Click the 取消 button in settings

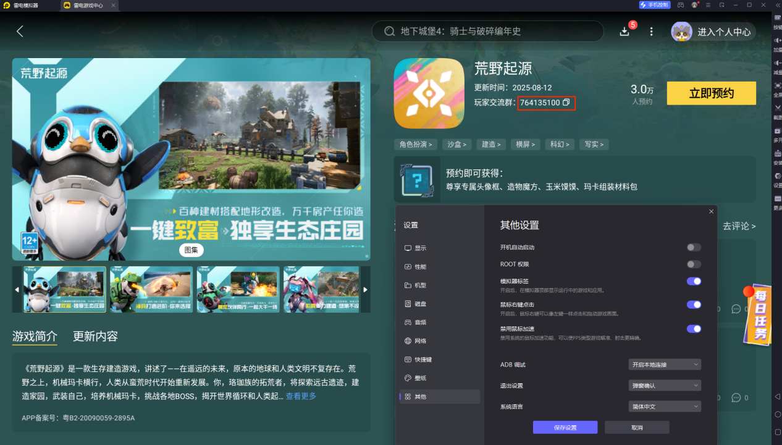click(x=637, y=427)
